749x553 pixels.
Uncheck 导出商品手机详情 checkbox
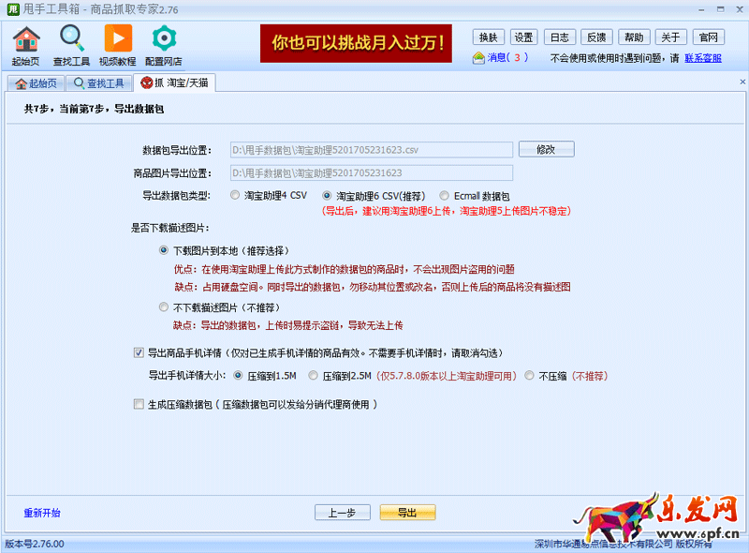[x=140, y=353]
